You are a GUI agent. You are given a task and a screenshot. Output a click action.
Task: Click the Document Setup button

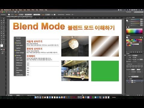(61, 15)
